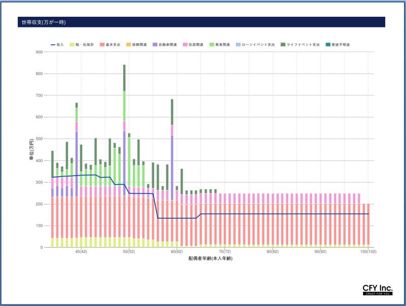
Task: Click the 住居関連 pink legend icon
Action: 184,45
